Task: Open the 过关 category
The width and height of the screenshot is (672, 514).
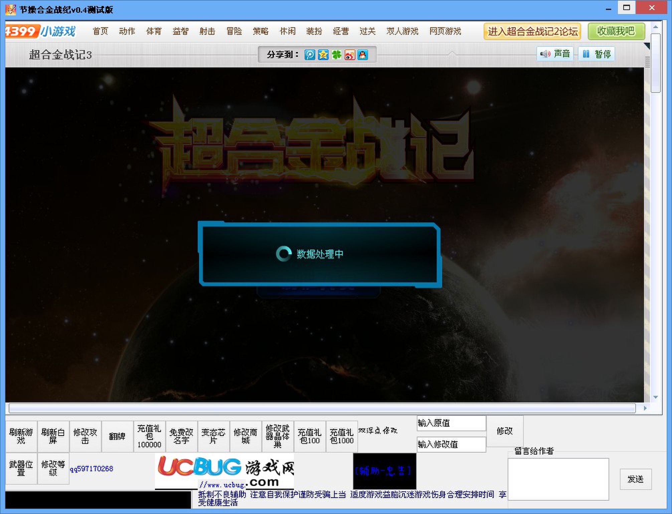Action: click(368, 31)
